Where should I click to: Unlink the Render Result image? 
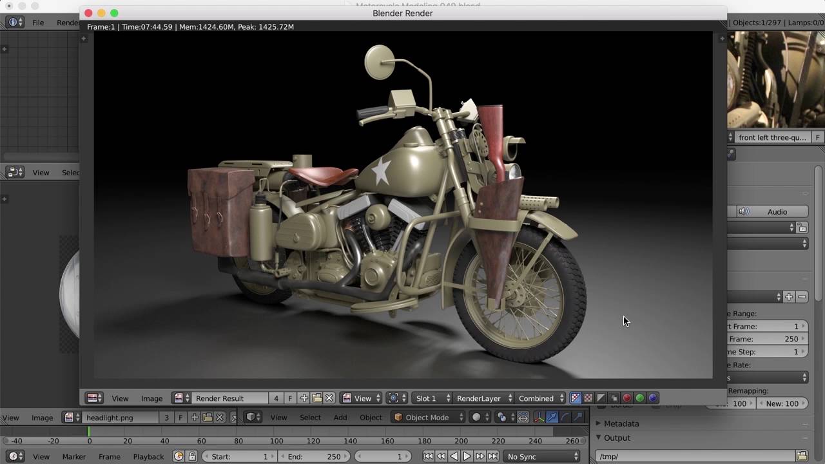click(x=329, y=398)
